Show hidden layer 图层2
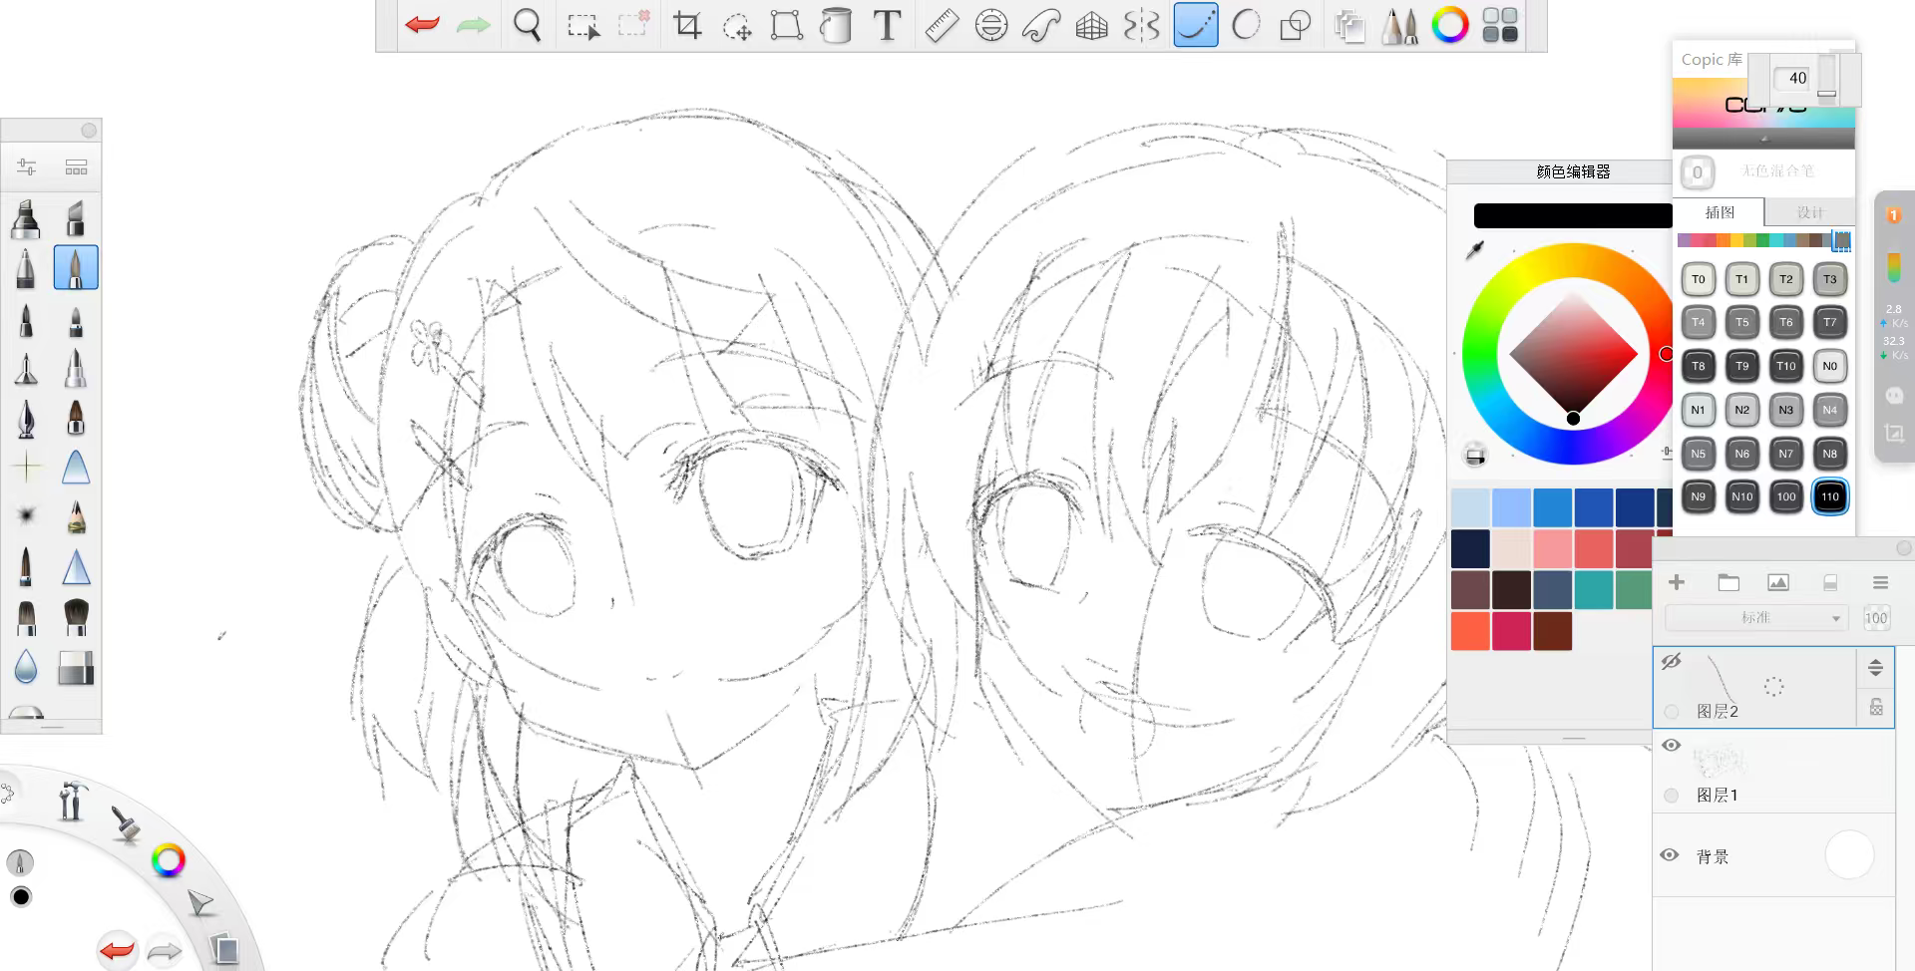The height and width of the screenshot is (971, 1915). 1672,661
